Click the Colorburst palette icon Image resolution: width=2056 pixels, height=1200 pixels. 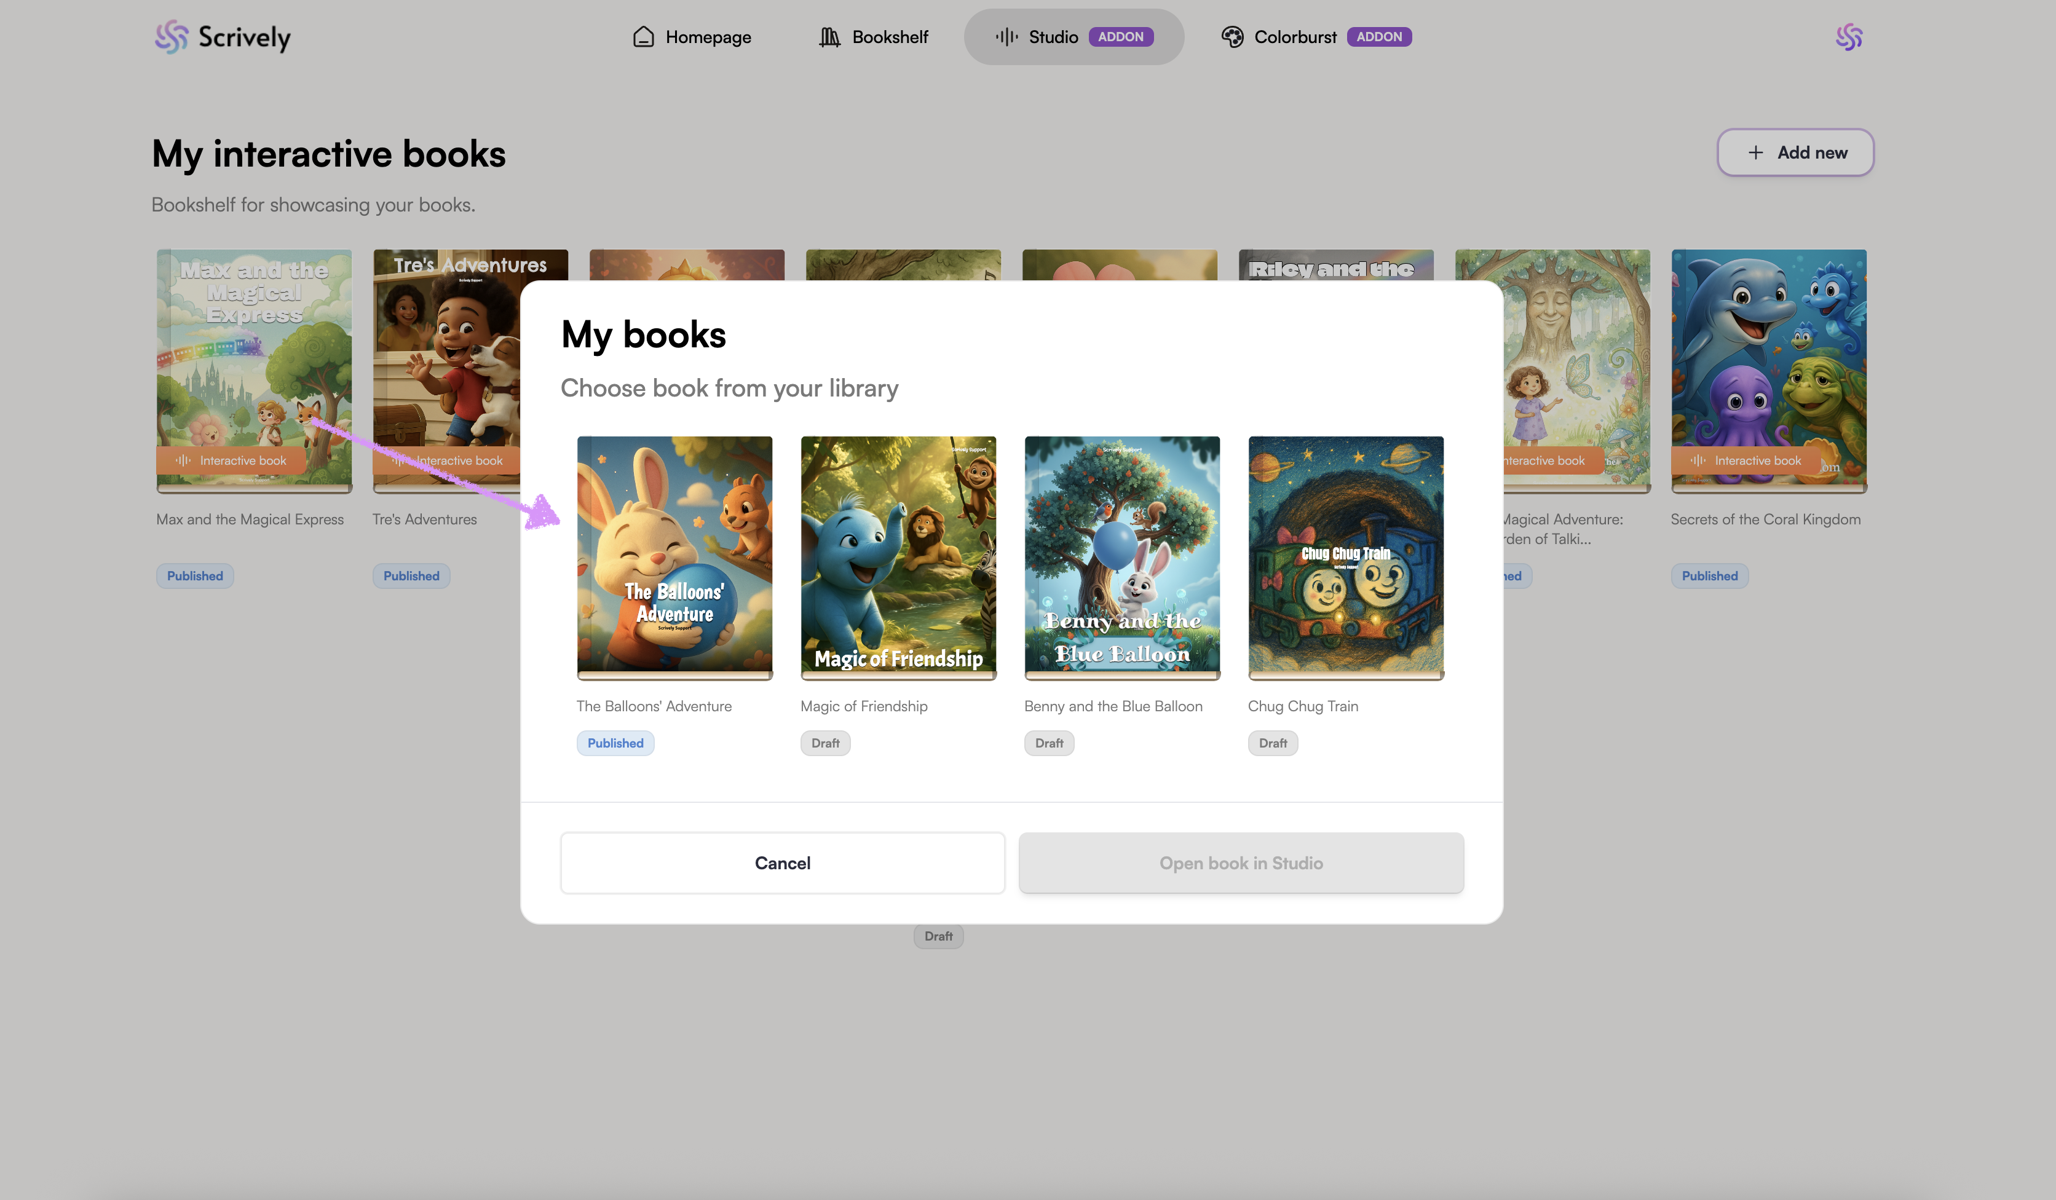click(1232, 37)
